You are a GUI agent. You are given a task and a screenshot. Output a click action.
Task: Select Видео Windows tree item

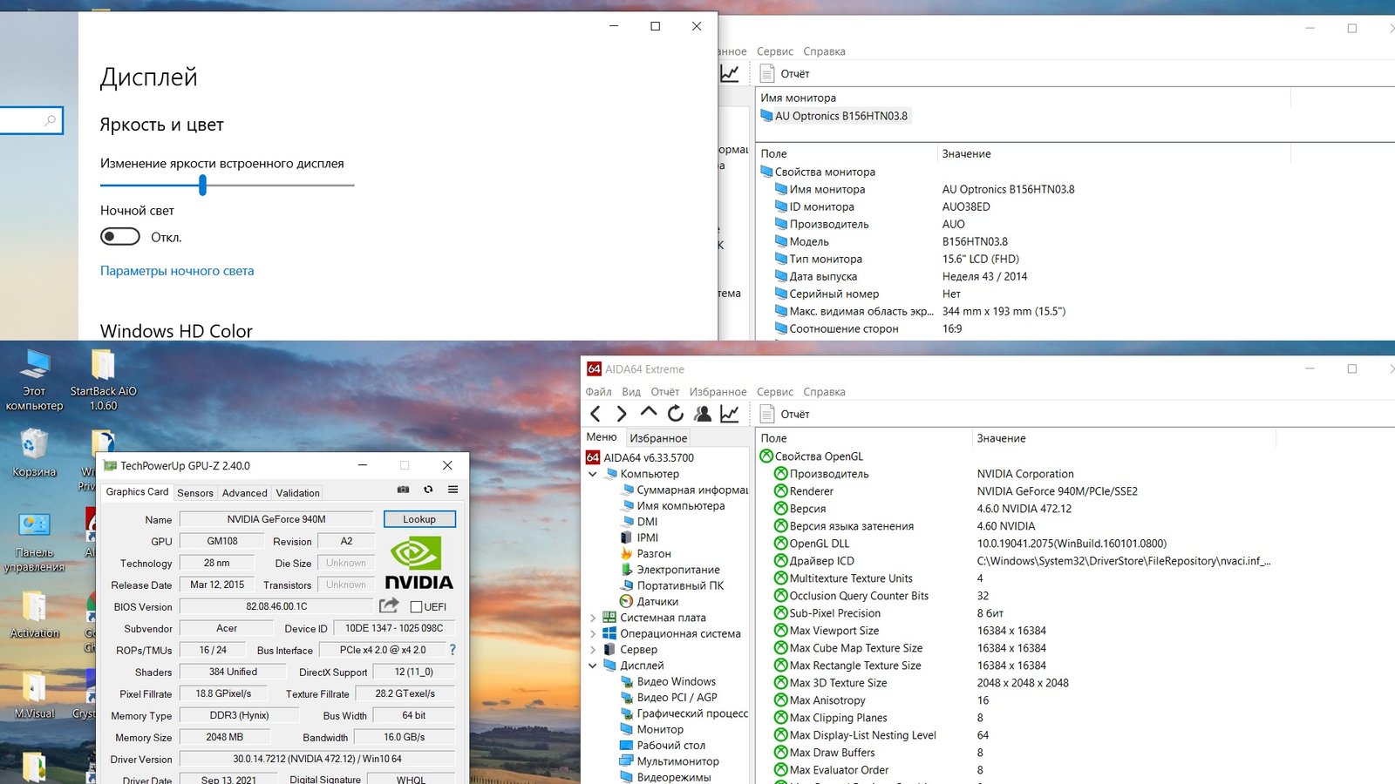point(668,682)
